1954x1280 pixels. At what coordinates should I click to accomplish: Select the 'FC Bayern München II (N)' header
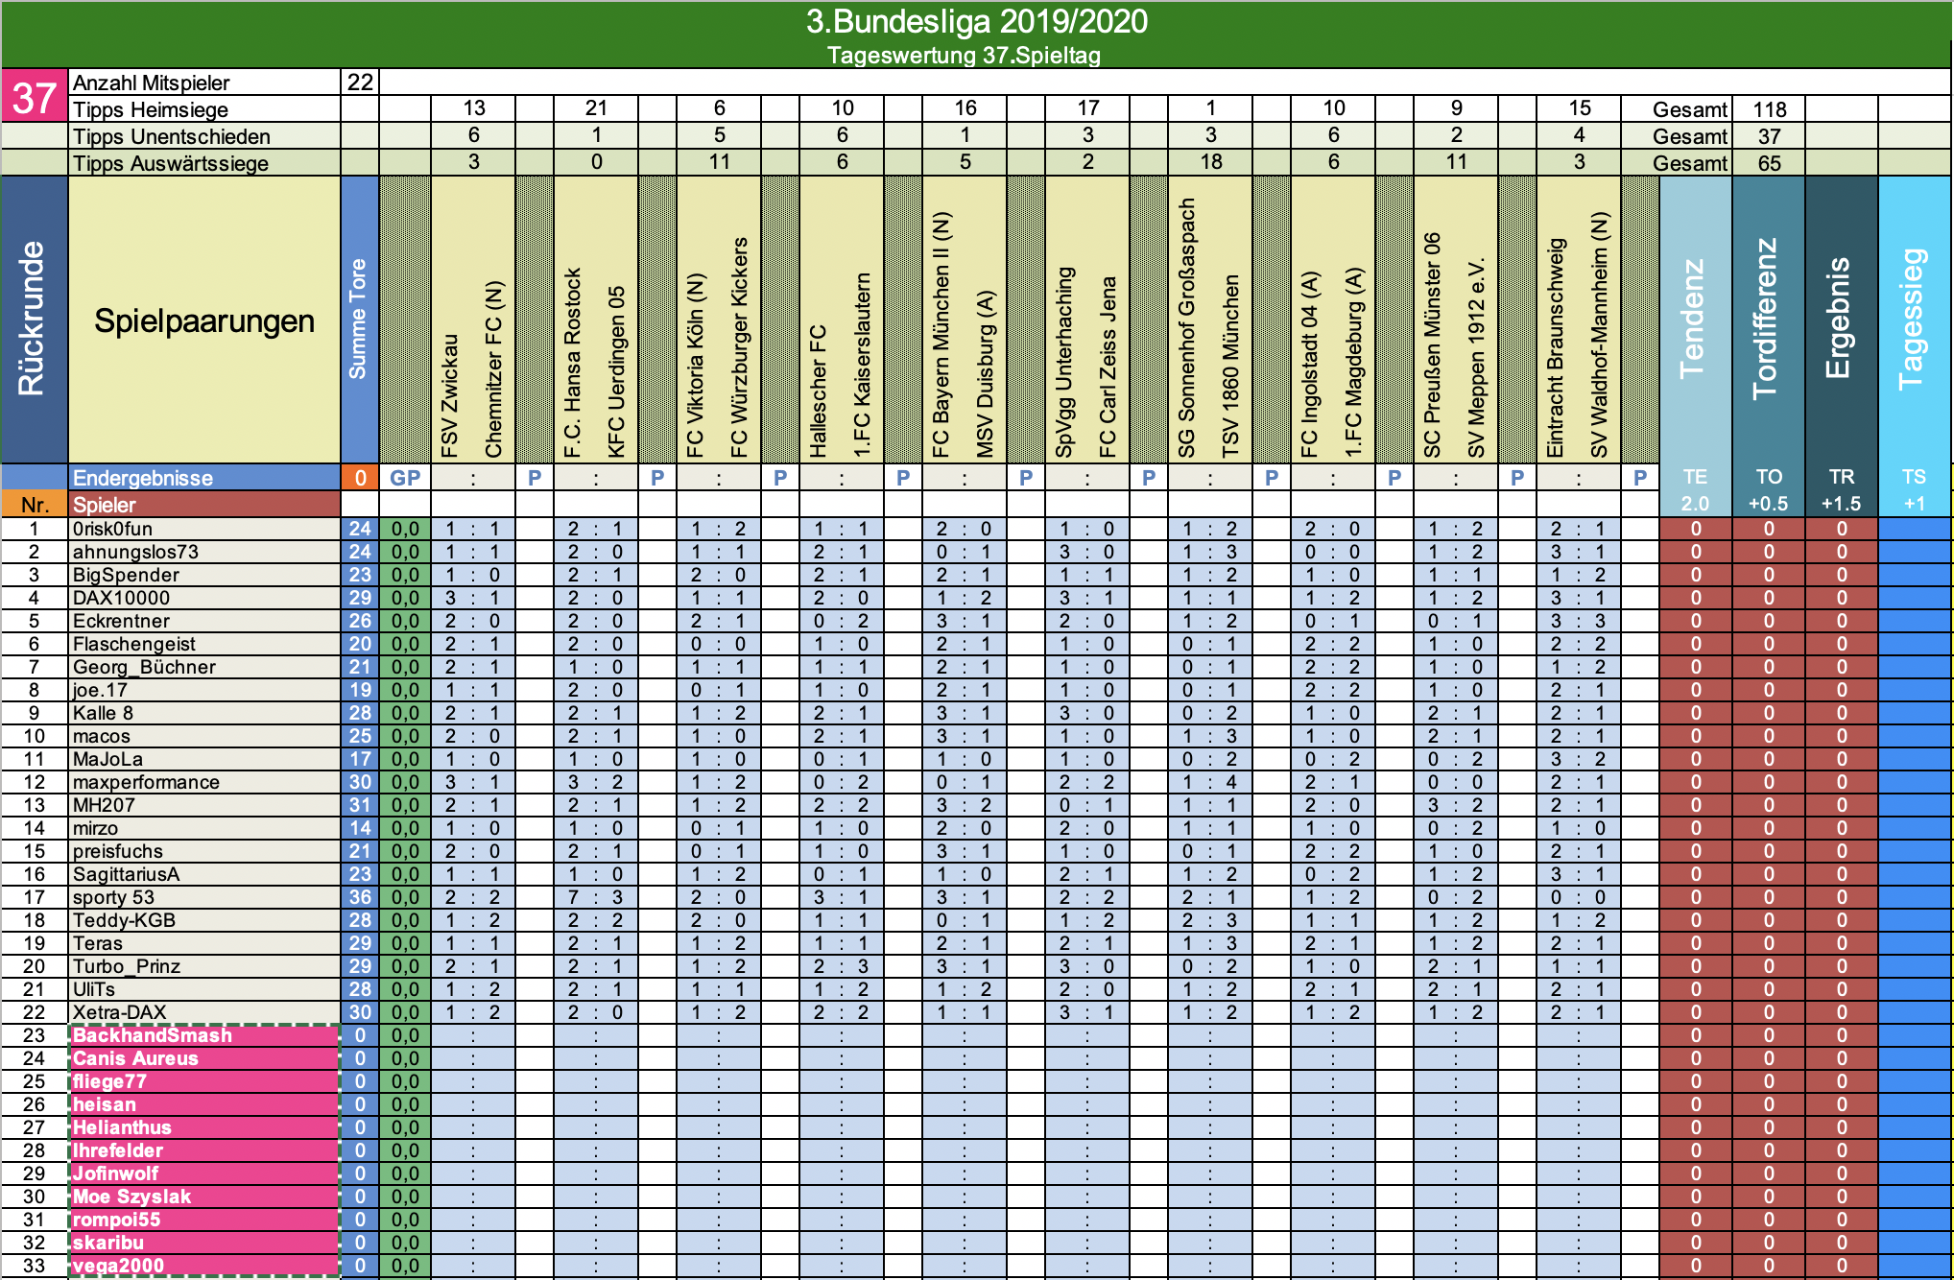(x=941, y=335)
